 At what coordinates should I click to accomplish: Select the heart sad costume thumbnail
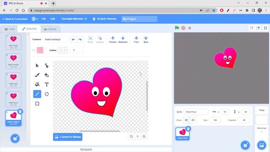13,80
